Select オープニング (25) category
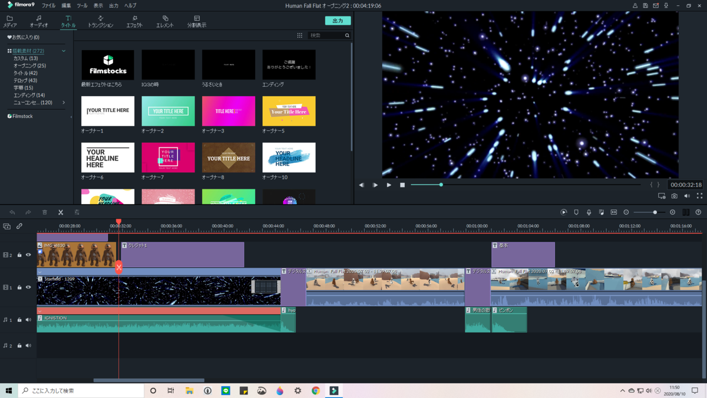This screenshot has height=398, width=707. click(x=29, y=66)
